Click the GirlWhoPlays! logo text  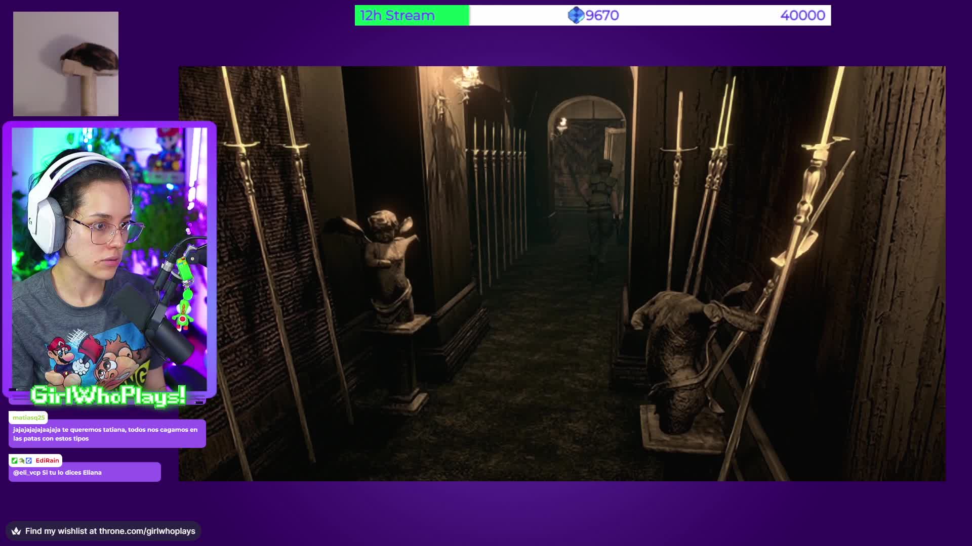click(108, 395)
